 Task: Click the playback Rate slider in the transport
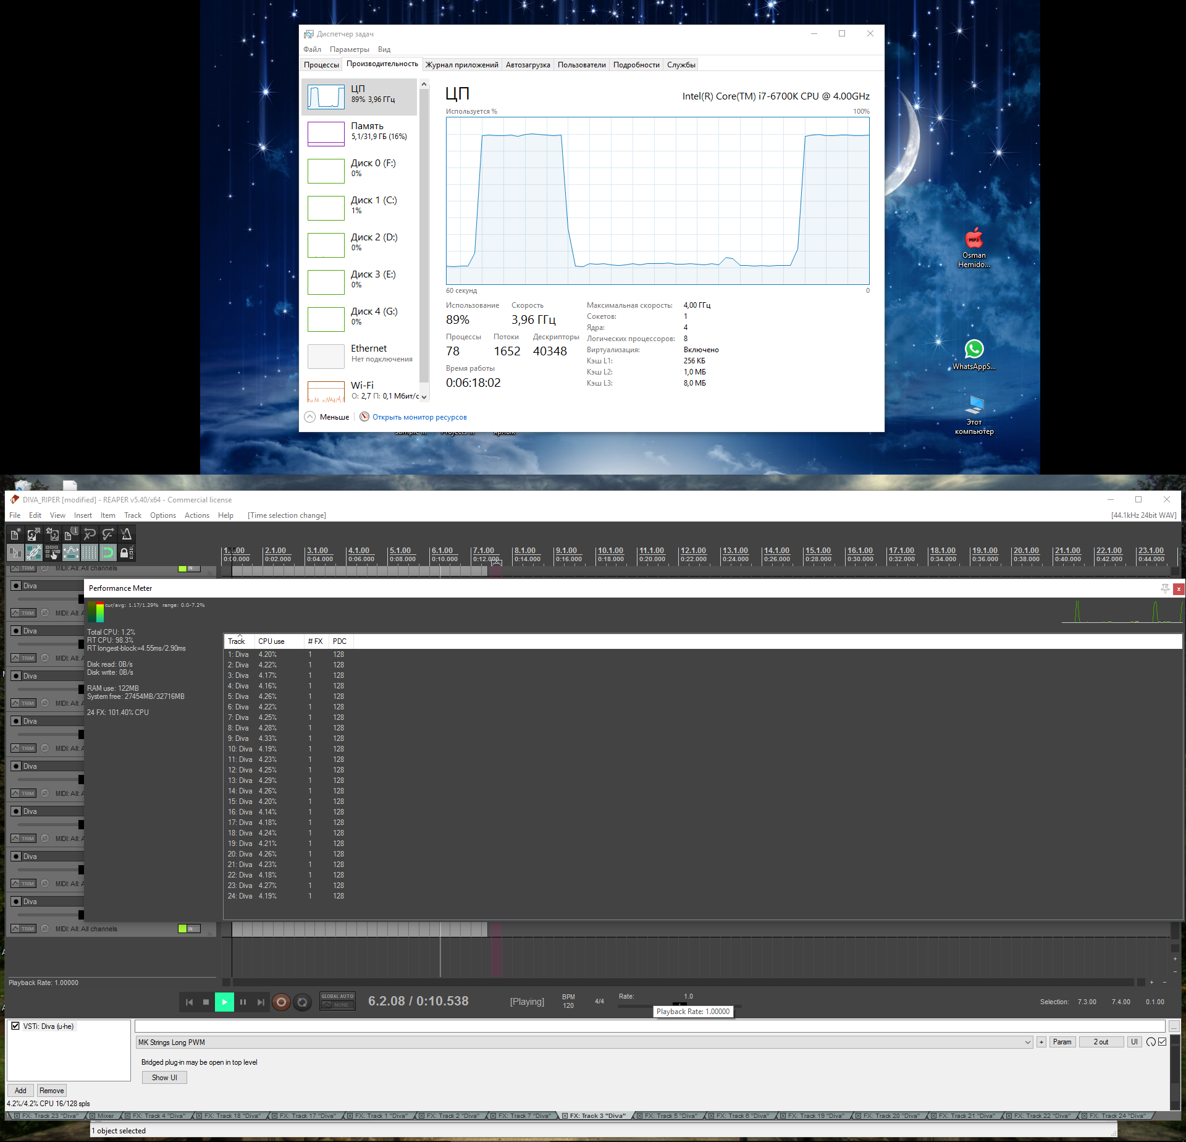[679, 1005]
